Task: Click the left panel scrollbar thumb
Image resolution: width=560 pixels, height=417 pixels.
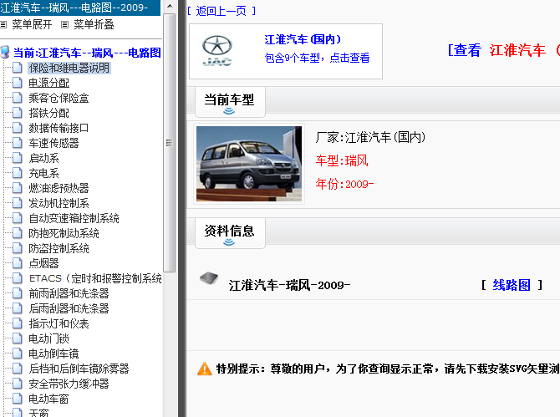Action: (x=170, y=143)
